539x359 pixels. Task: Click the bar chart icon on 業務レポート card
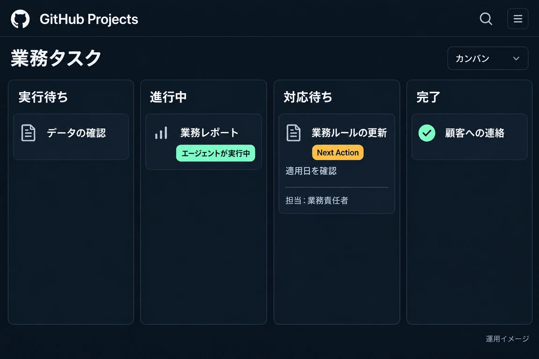(161, 133)
